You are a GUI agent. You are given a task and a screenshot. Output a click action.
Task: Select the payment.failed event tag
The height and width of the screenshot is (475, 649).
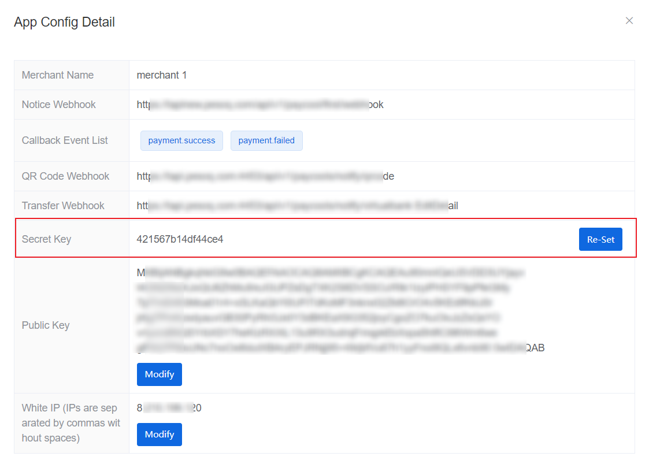pyautogui.click(x=266, y=140)
